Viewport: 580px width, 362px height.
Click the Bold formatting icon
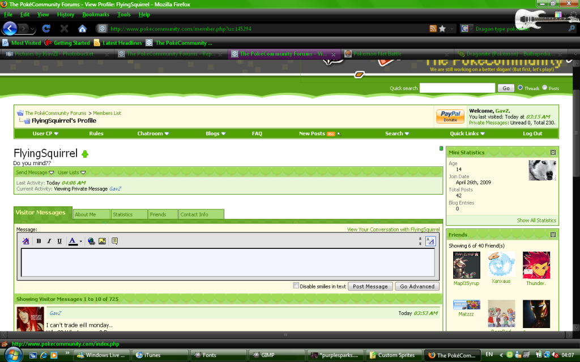39,241
